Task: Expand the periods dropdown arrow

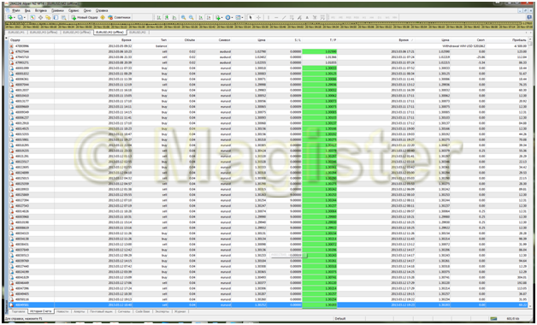Action: click(x=233, y=17)
